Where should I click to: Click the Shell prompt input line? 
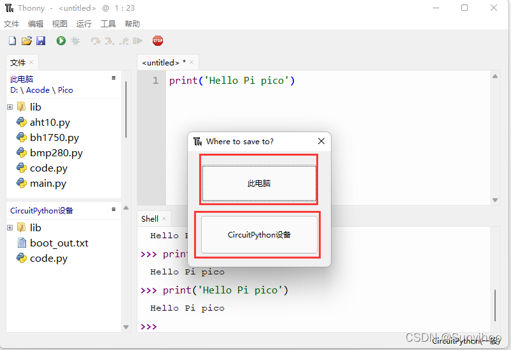pyautogui.click(x=314, y=326)
